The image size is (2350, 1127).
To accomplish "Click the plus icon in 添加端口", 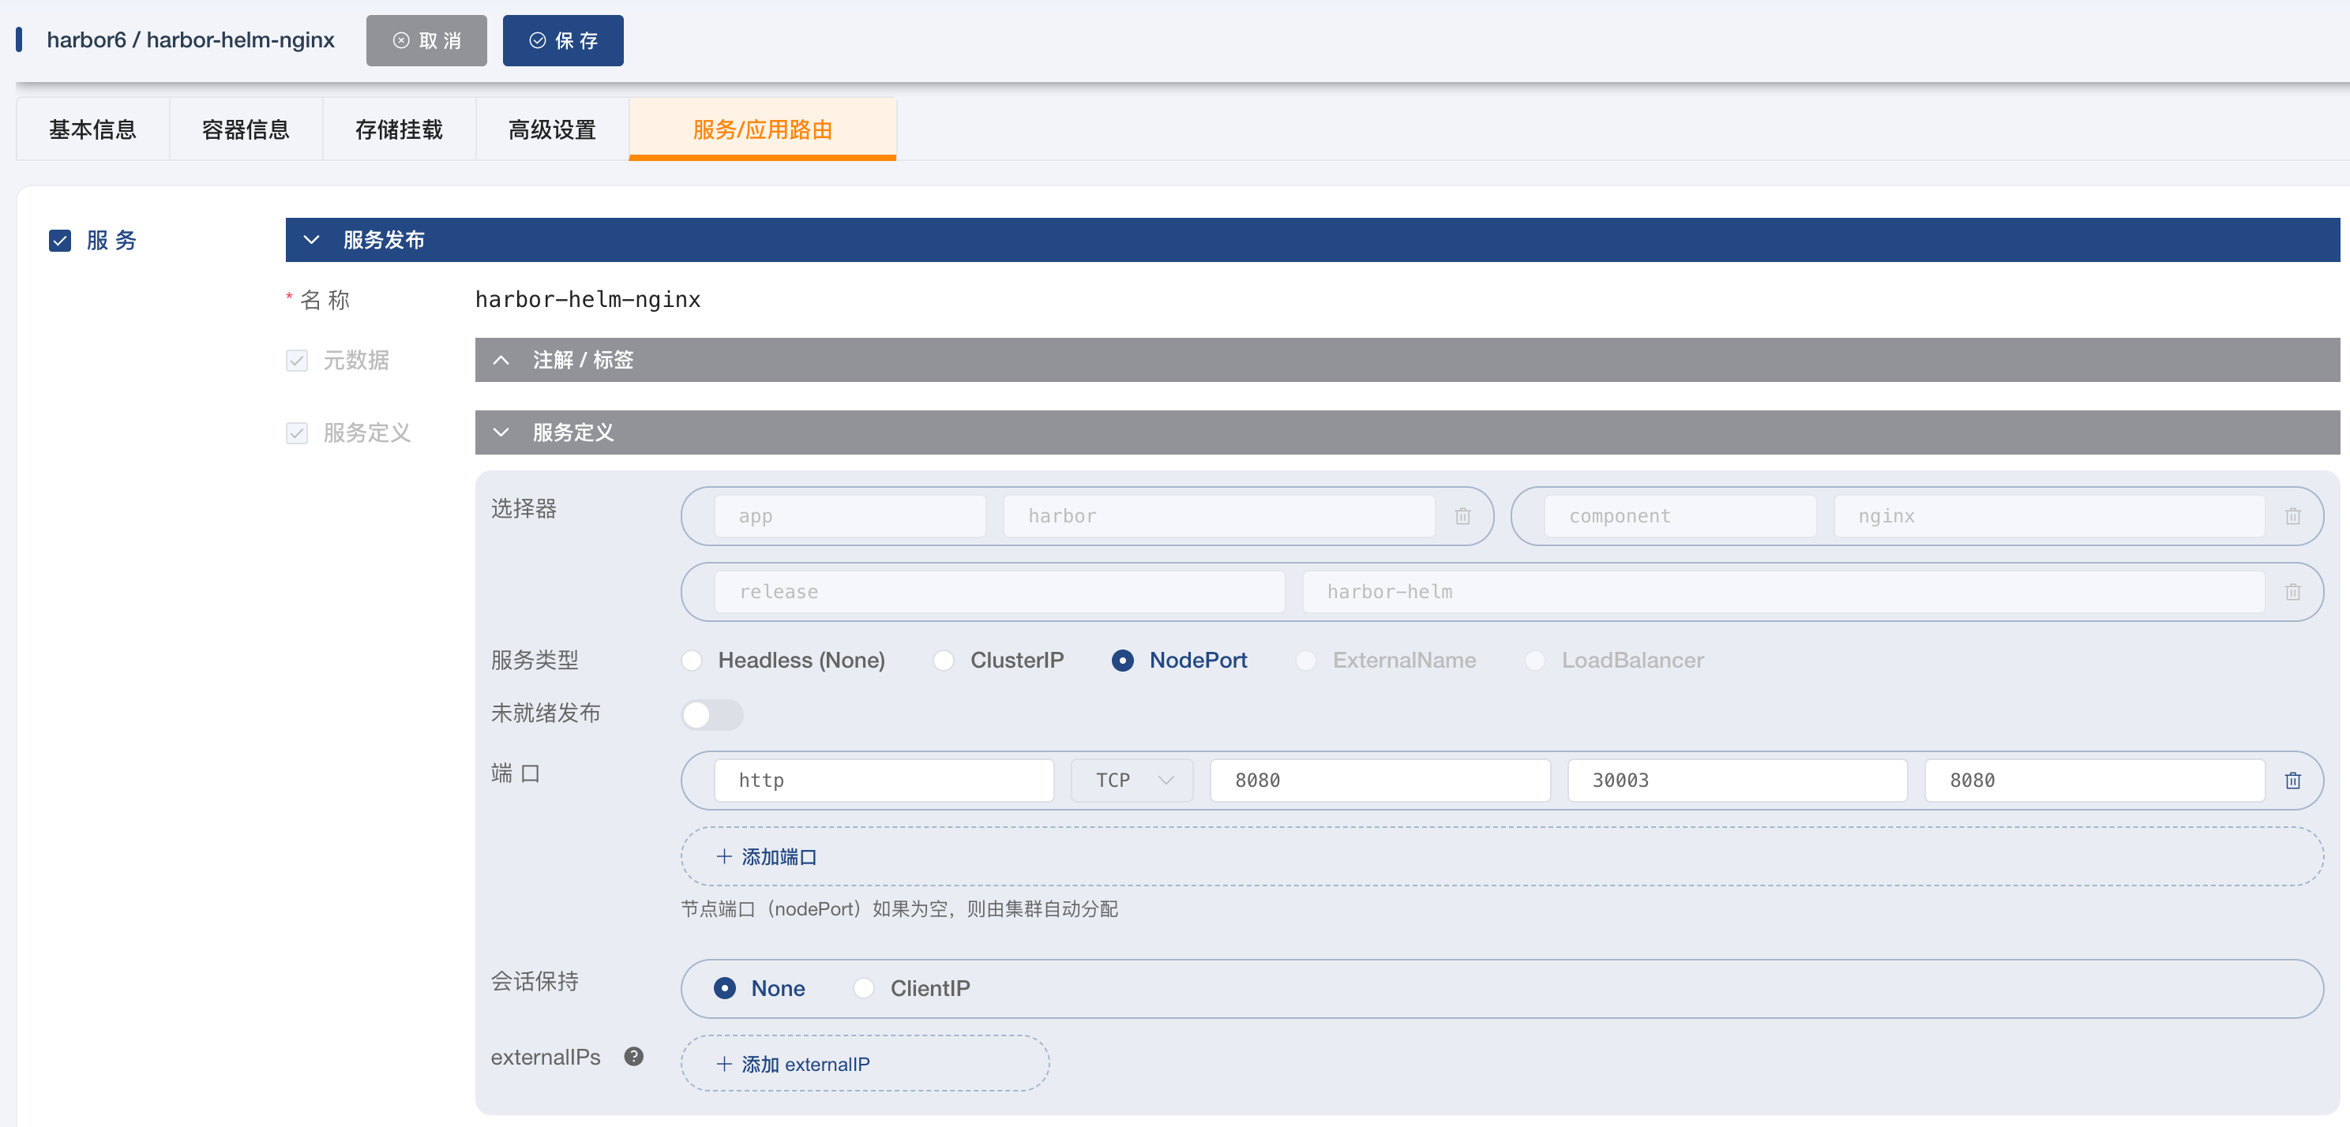I will 723,856.
